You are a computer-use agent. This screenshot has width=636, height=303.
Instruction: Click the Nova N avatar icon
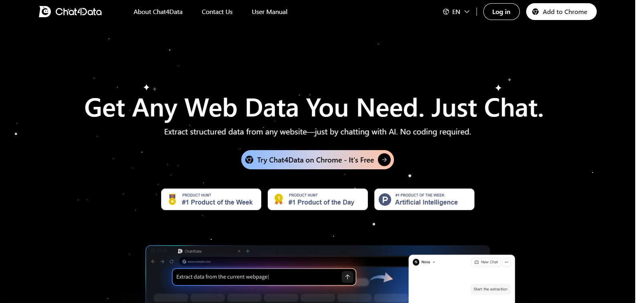tap(416, 262)
